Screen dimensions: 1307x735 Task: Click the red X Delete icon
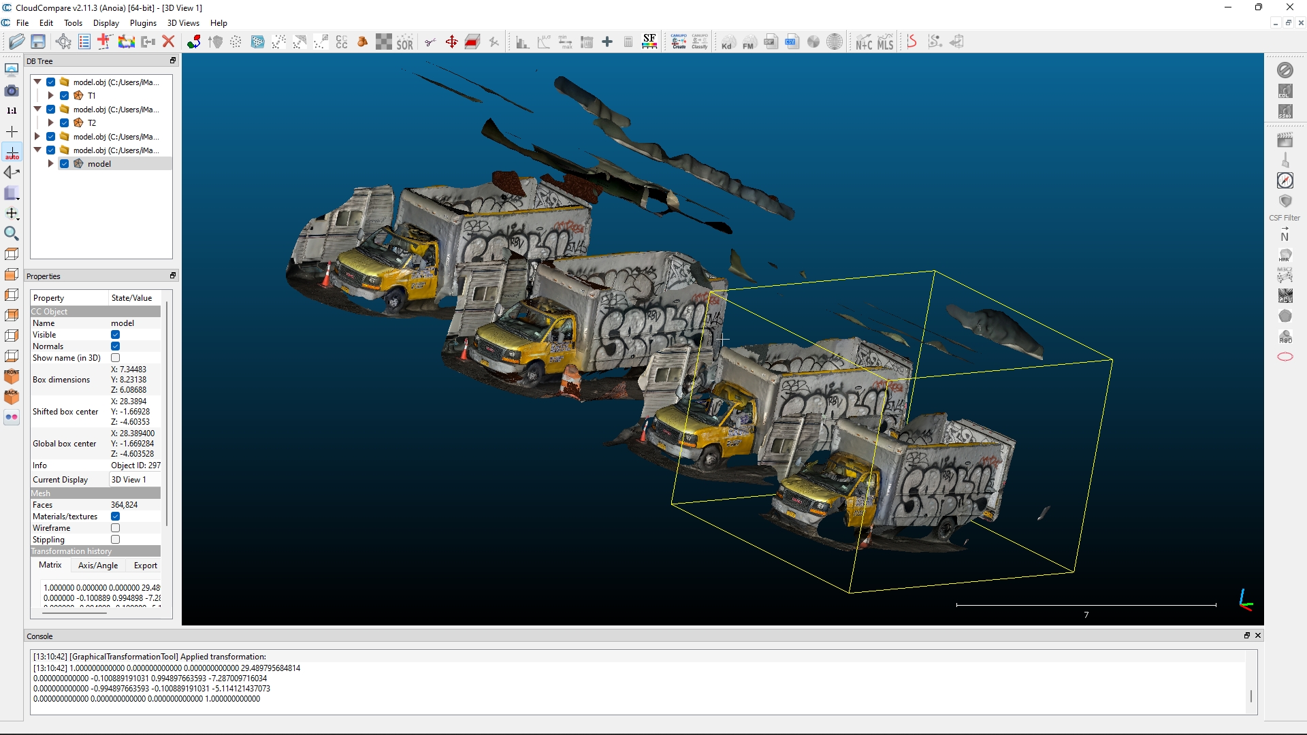coord(169,42)
